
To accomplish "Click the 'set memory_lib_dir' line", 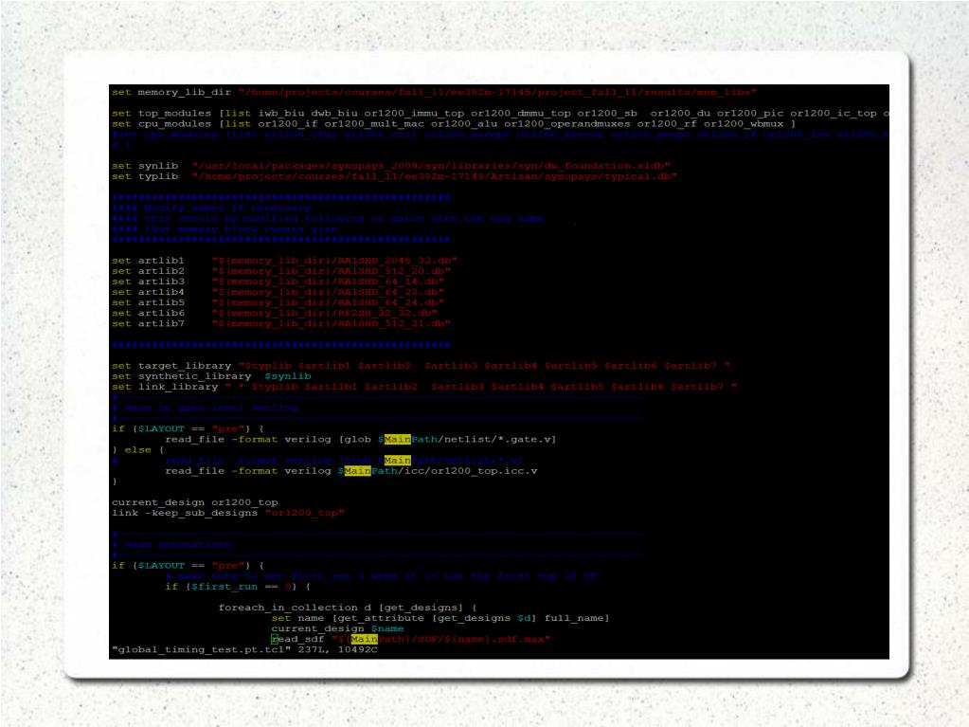I will (434, 92).
